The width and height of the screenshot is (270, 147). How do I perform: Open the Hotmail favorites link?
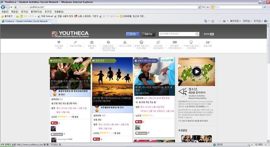click(x=45, y=16)
